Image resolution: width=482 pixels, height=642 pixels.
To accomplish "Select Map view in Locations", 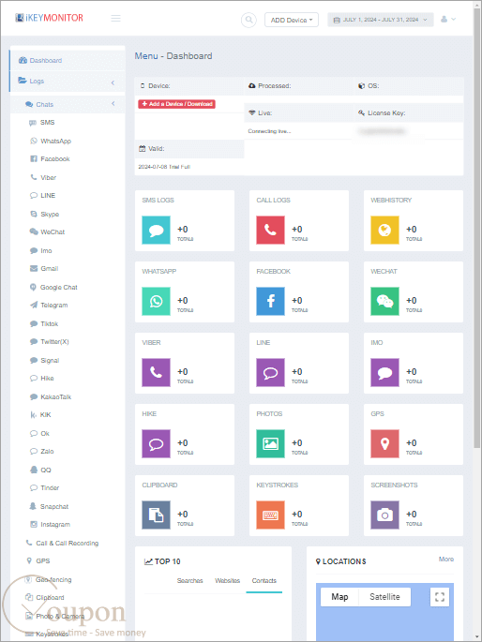I will [339, 597].
